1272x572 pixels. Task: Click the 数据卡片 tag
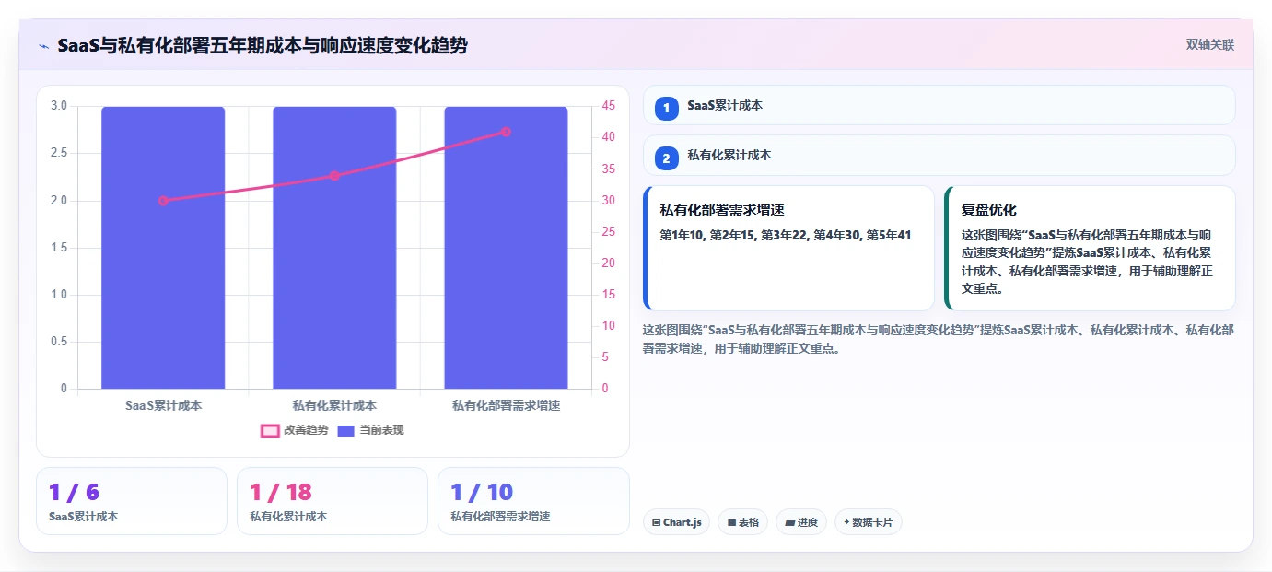pos(869,522)
